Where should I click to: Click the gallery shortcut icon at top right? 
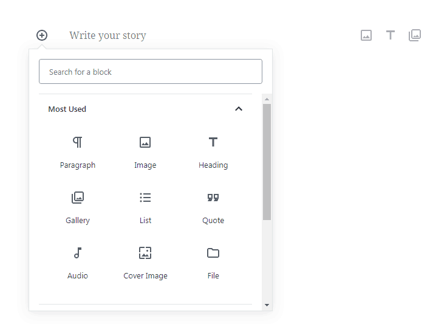414,35
